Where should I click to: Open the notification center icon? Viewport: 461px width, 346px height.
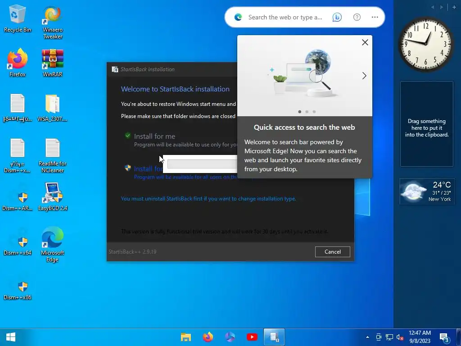click(x=444, y=337)
